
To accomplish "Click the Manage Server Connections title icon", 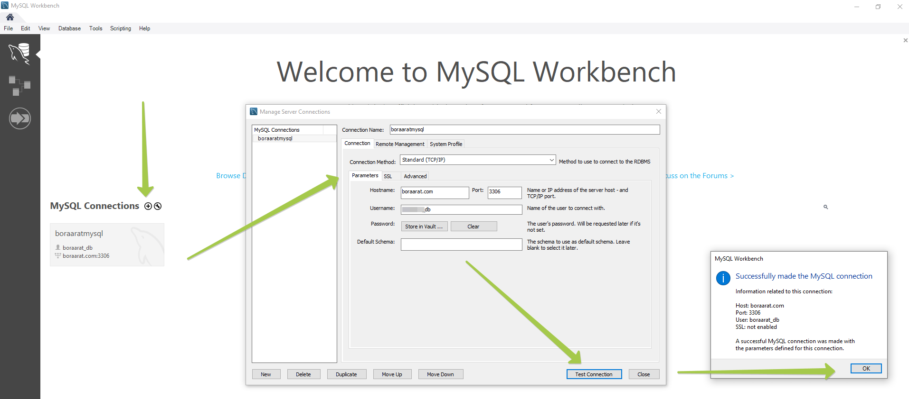I will pos(254,111).
